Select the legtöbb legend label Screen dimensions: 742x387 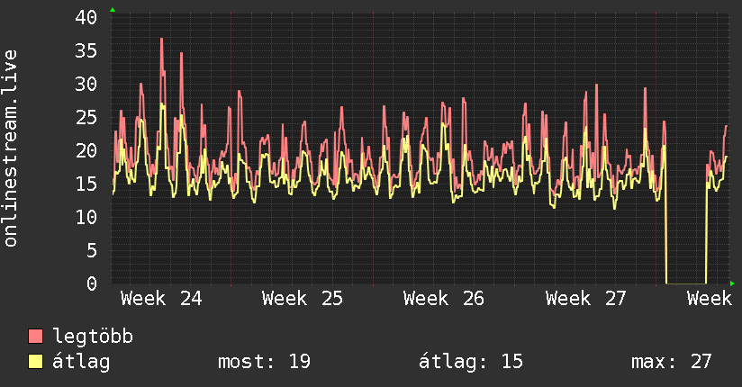93,337
